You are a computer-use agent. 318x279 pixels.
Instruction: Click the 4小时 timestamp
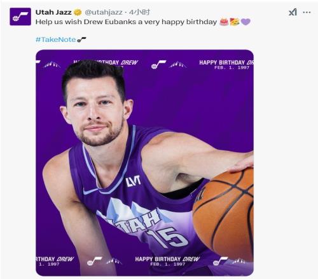(139, 12)
